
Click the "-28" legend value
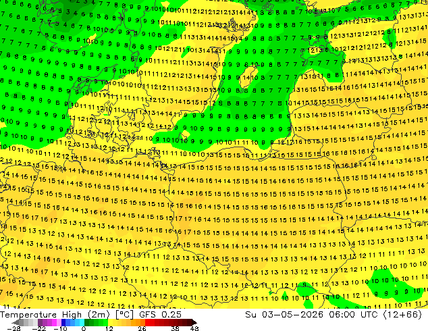click(14, 328)
